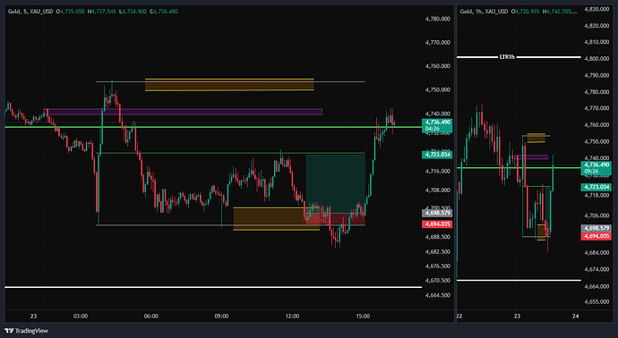
Task: Click 4,790.000 on the 1h price scale
Action: [x=597, y=75]
